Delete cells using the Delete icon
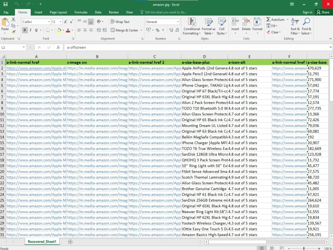This screenshot has height=250, width=333. click(246, 22)
